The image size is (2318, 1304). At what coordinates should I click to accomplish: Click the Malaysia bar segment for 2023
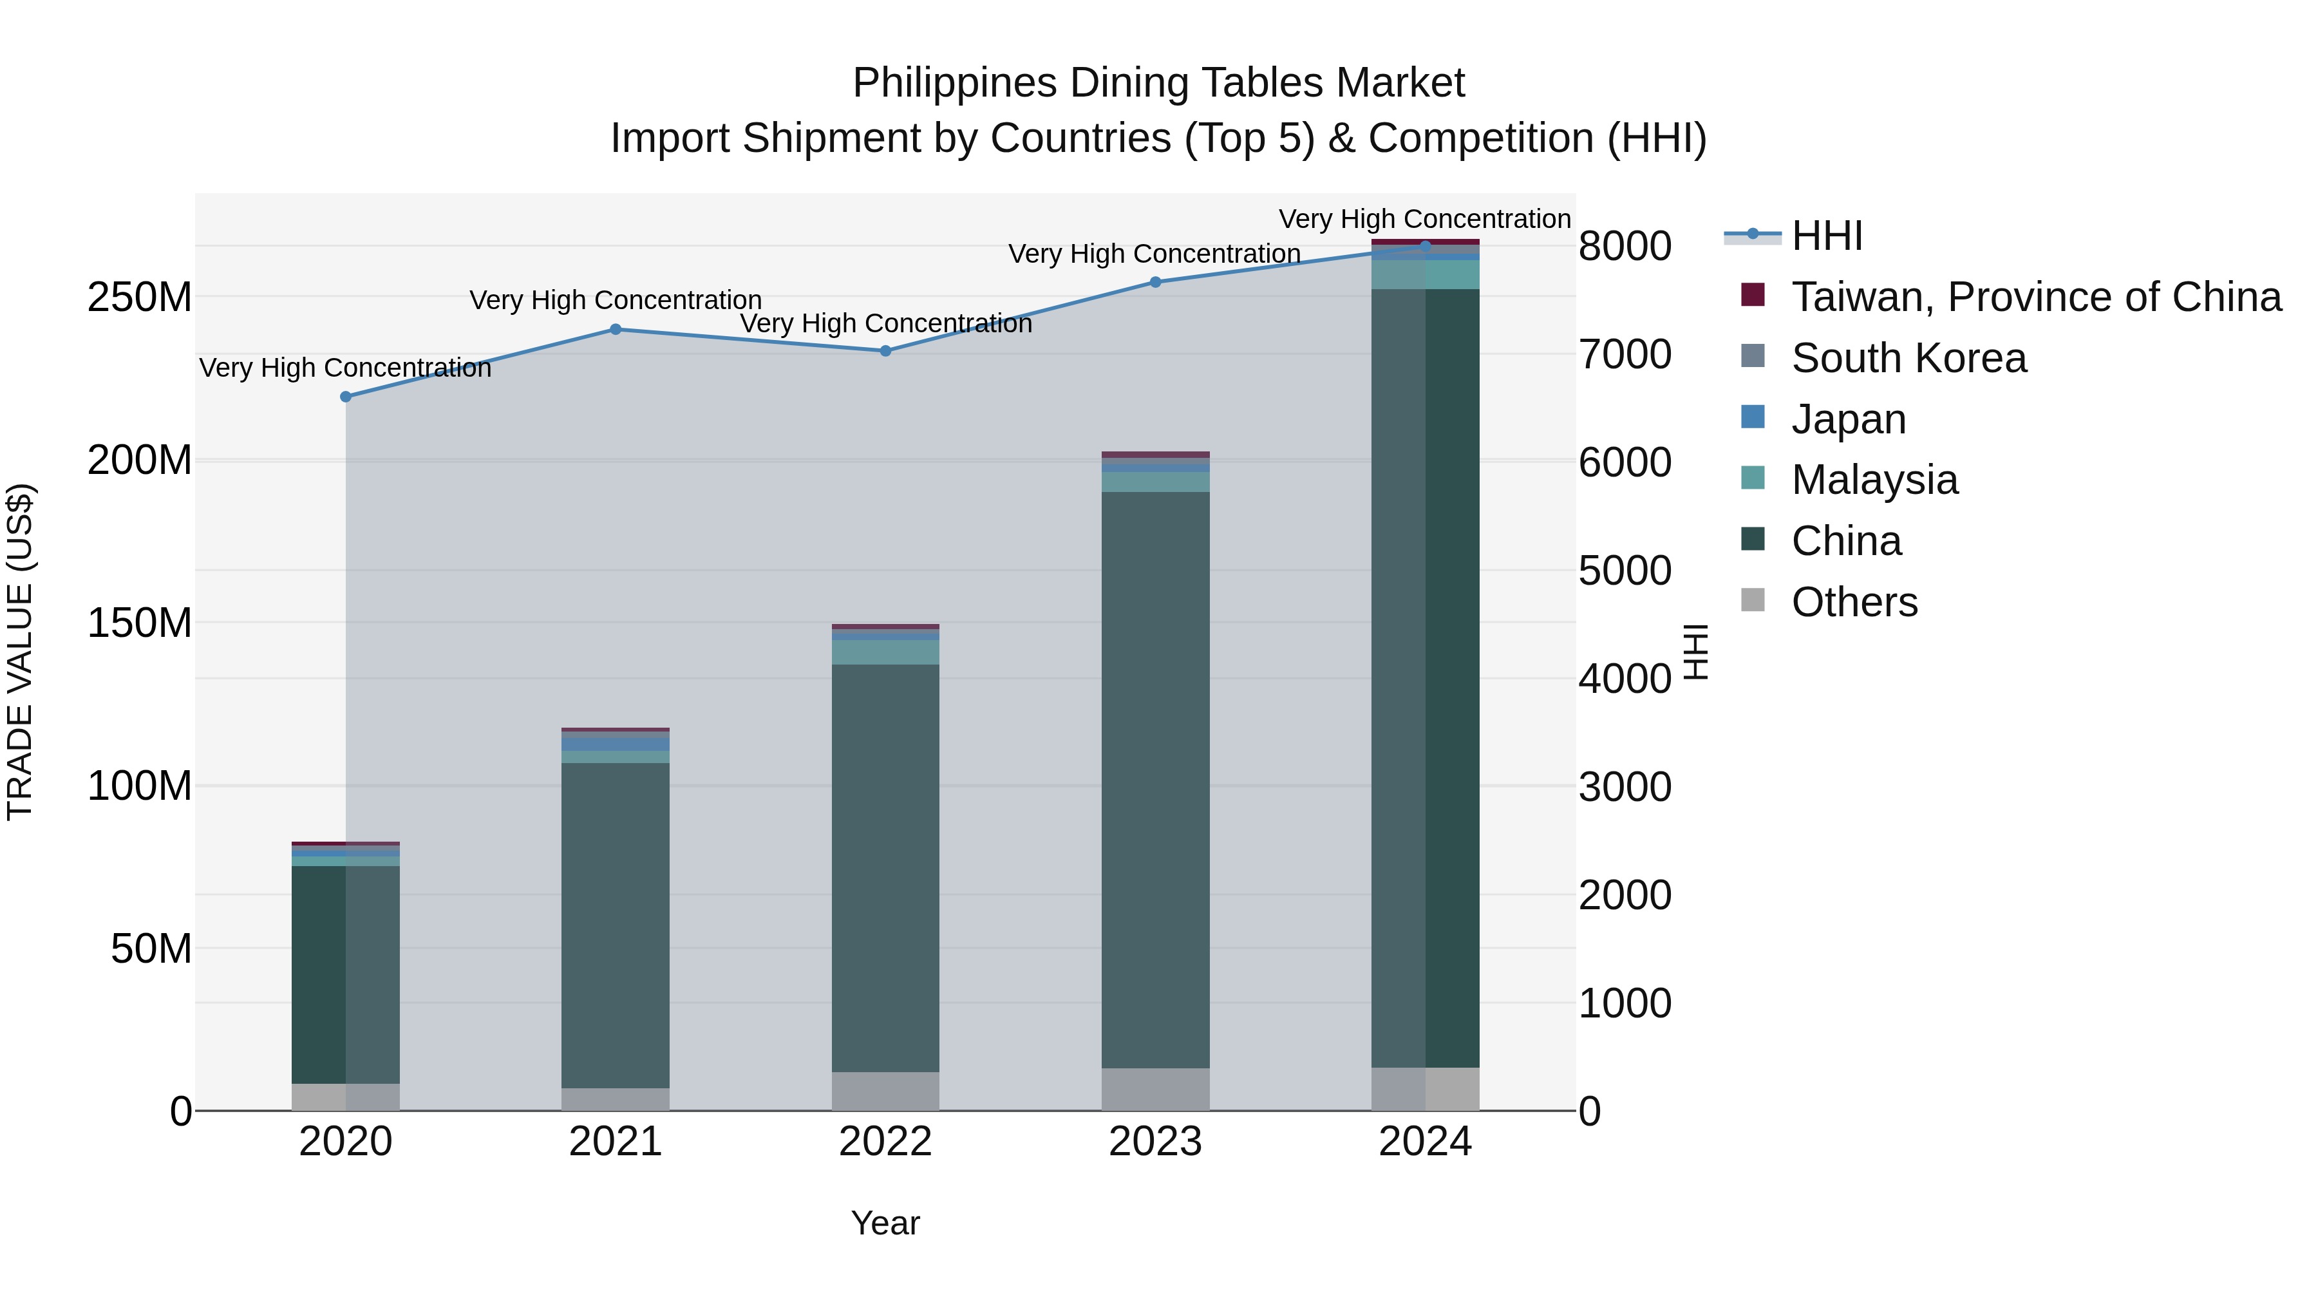pos(1155,482)
